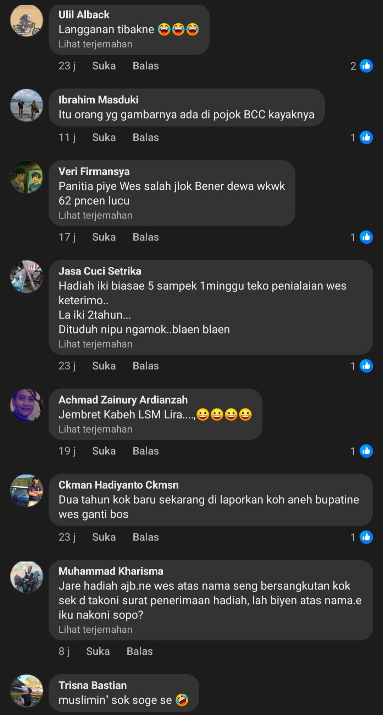The height and width of the screenshot is (715, 383).
Task: Open Trisna Bastian's profile name link
Action: 93,686
